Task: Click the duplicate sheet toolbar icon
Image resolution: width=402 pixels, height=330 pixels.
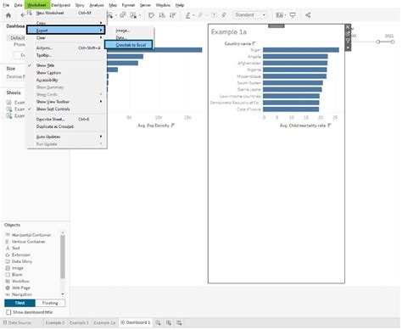Action: (x=123, y=15)
